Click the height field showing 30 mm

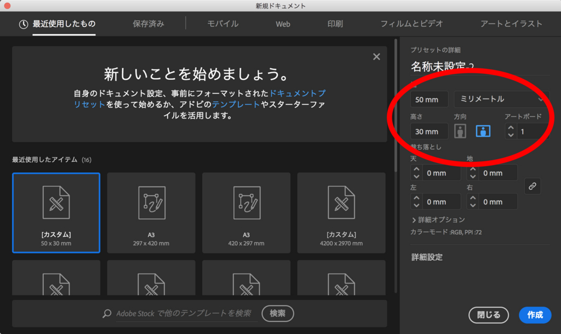pyautogui.click(x=429, y=131)
